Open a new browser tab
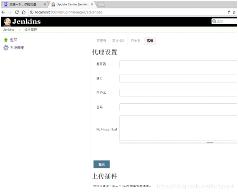Image resolution: width=238 pixels, height=193 pixels. 101,5
